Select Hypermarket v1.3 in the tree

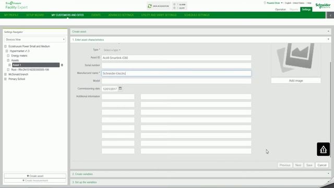coord(20,51)
